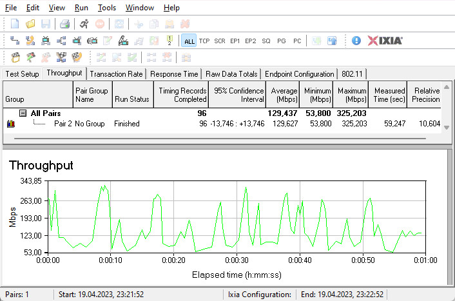Image resolution: width=455 pixels, height=301 pixels.
Task: Click the Add Pair icon
Action: point(15,41)
